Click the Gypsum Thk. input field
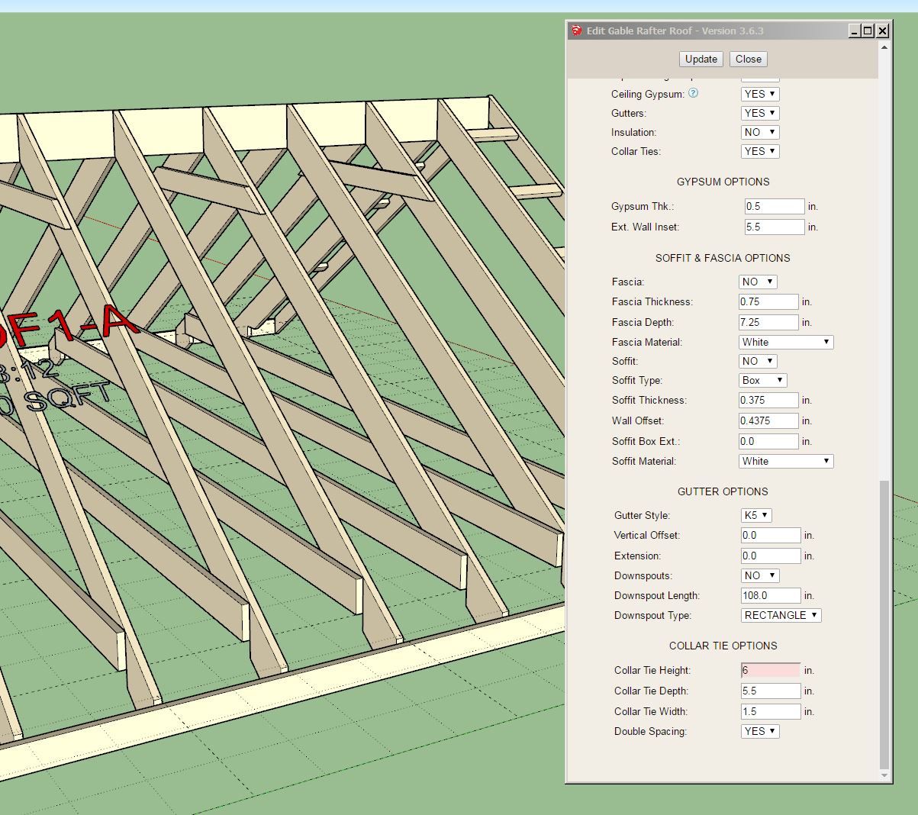Viewport: 918px width, 815px height. point(774,206)
